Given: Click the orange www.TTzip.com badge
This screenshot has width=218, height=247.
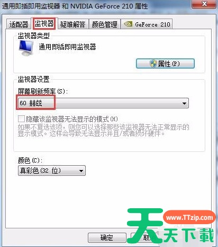Looking at the screenshot, I should coord(189,217).
